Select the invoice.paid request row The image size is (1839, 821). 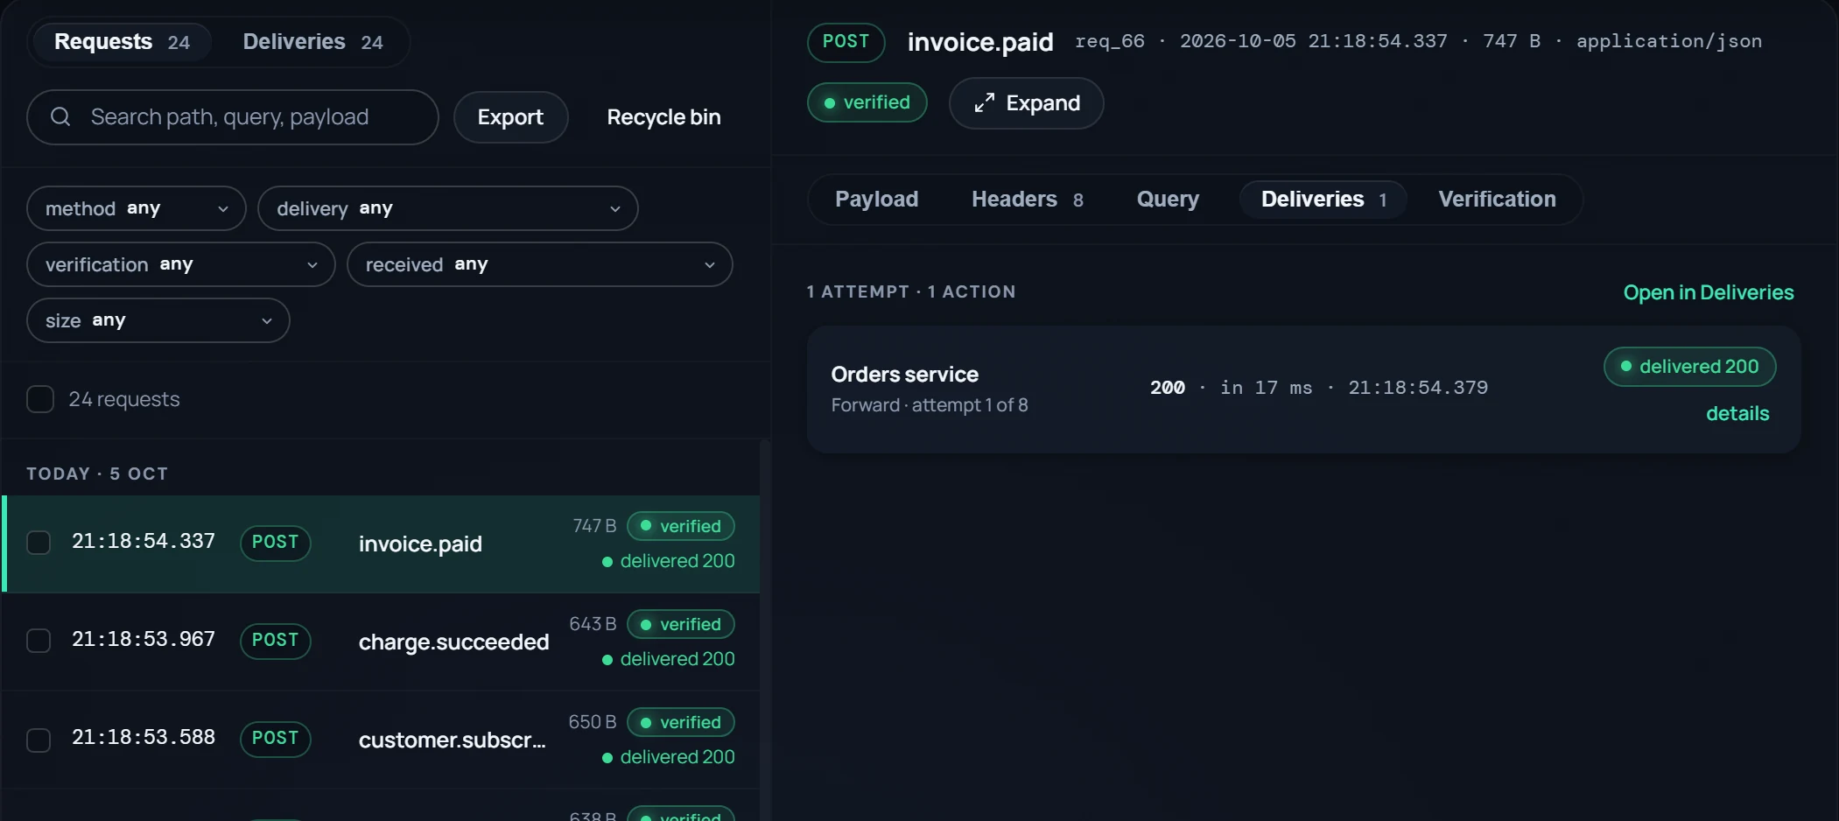[382, 544]
